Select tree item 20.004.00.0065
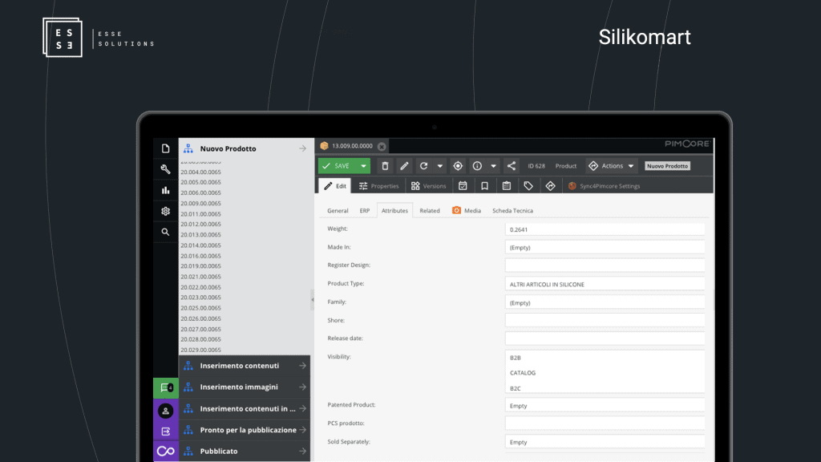Screen dimensions: 821x462 (x=201, y=172)
